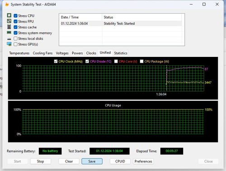Hide CPU Clock (MHz) graph line

pos(56,61)
